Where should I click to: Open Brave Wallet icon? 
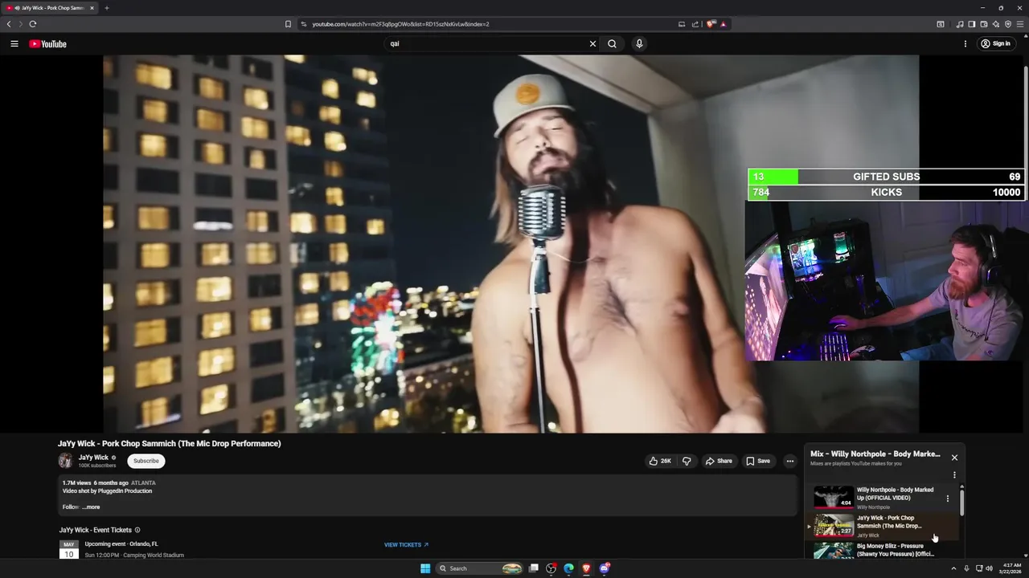984,24
